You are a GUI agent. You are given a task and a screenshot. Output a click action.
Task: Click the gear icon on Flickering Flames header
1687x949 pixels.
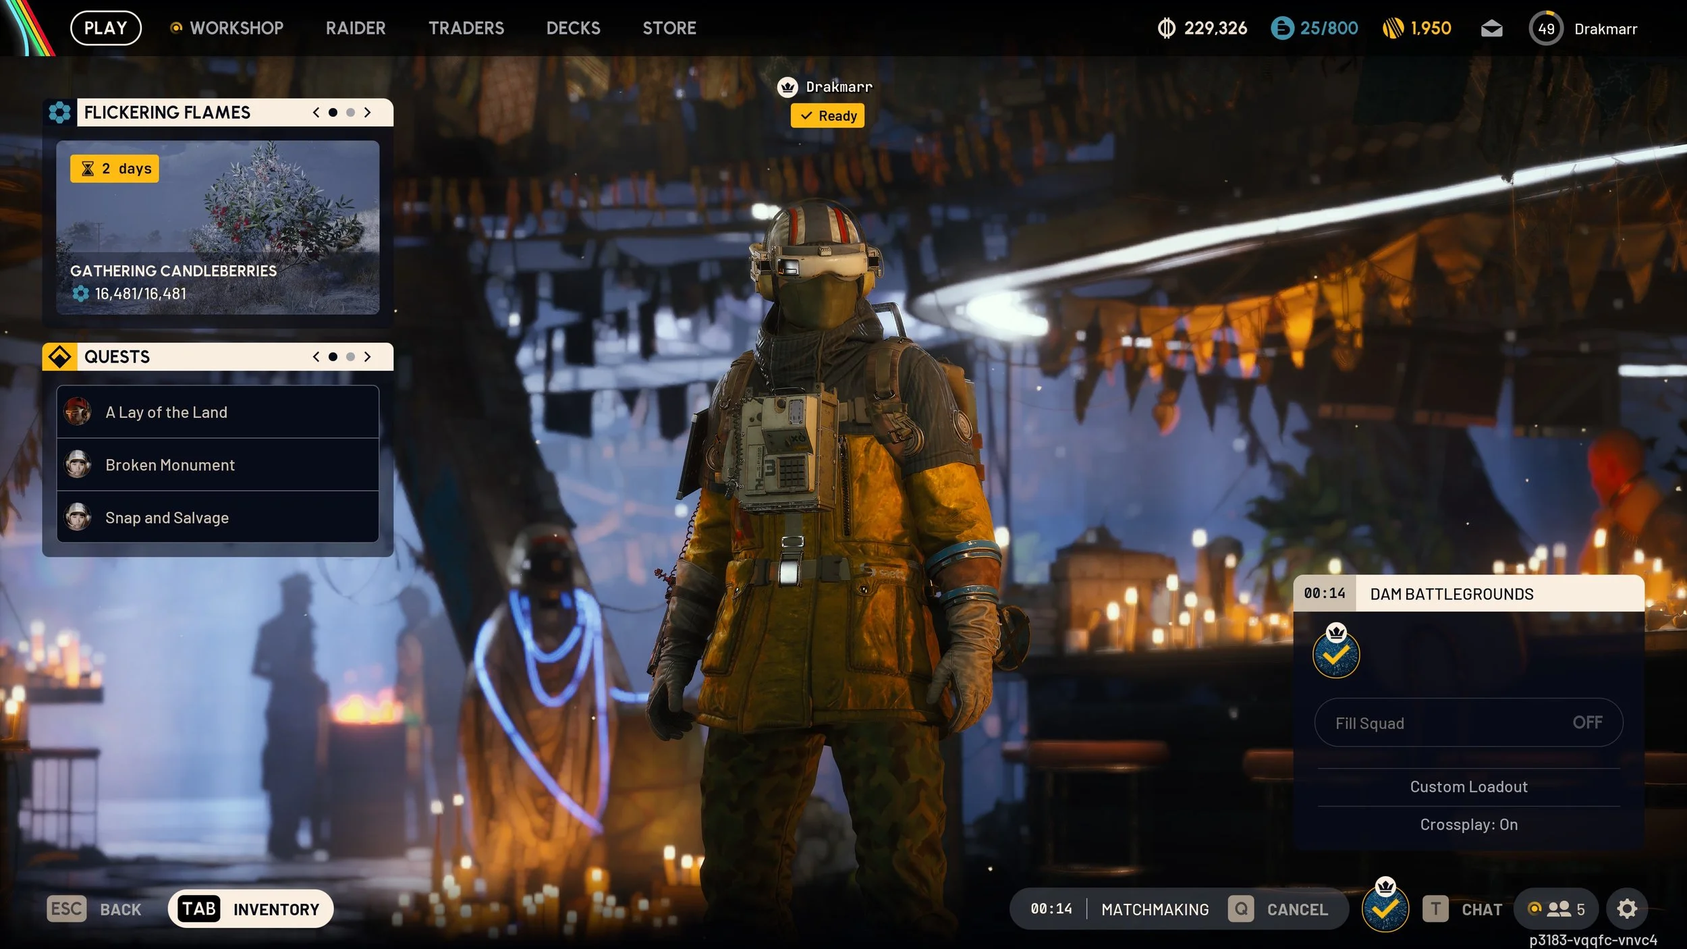point(61,112)
